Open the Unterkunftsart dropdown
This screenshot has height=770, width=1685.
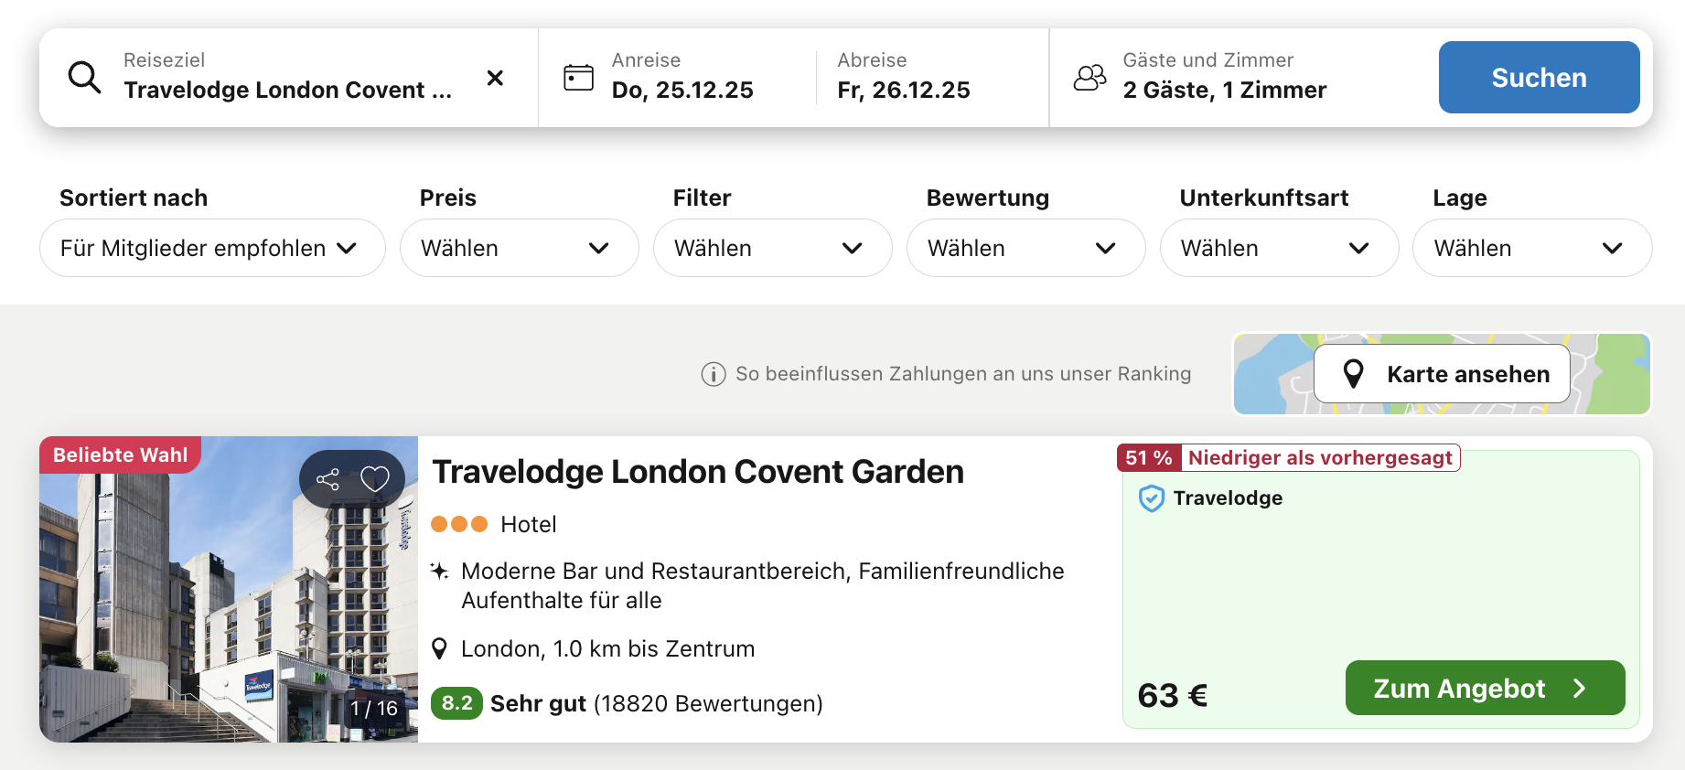tap(1279, 248)
